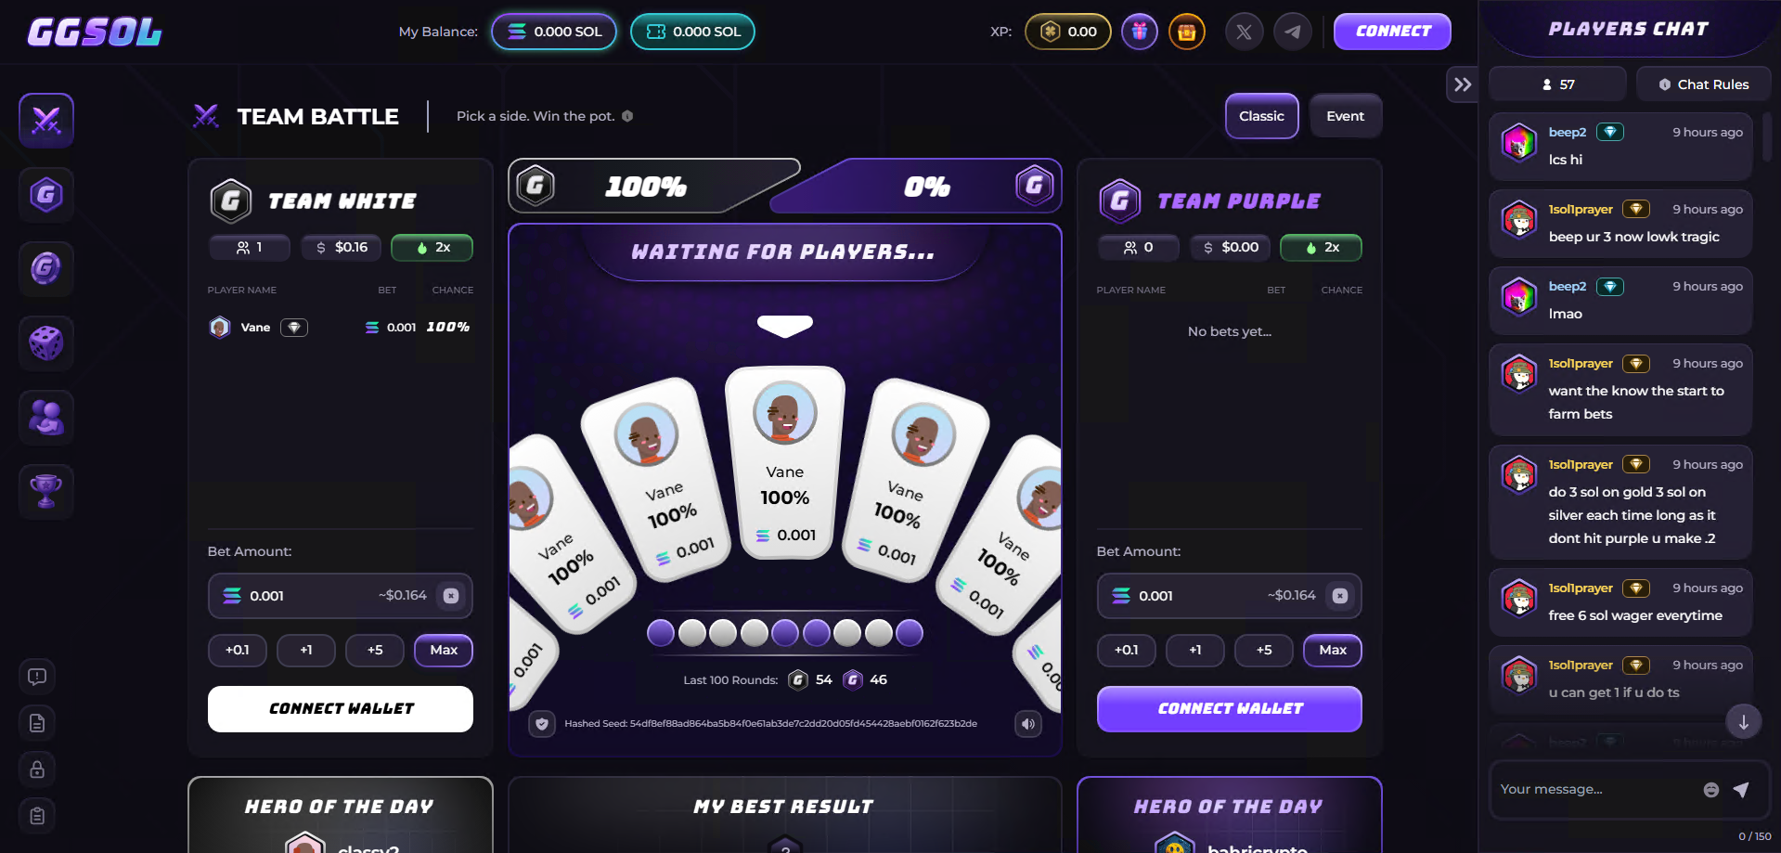Screen dimensions: 1781x853
Task: Click the gift box rewards icon
Action: 1140,32
